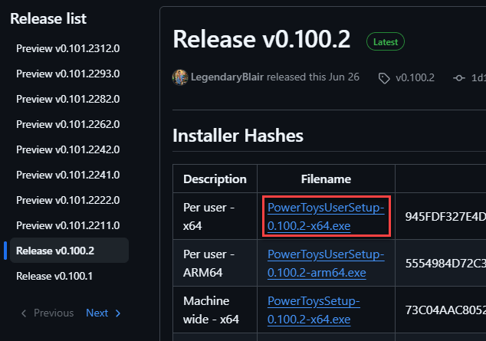Screen dimensions: 486x341
Task: Download PowerToysUserSetup-0.100.2-arm64.exe
Action: click(x=326, y=264)
